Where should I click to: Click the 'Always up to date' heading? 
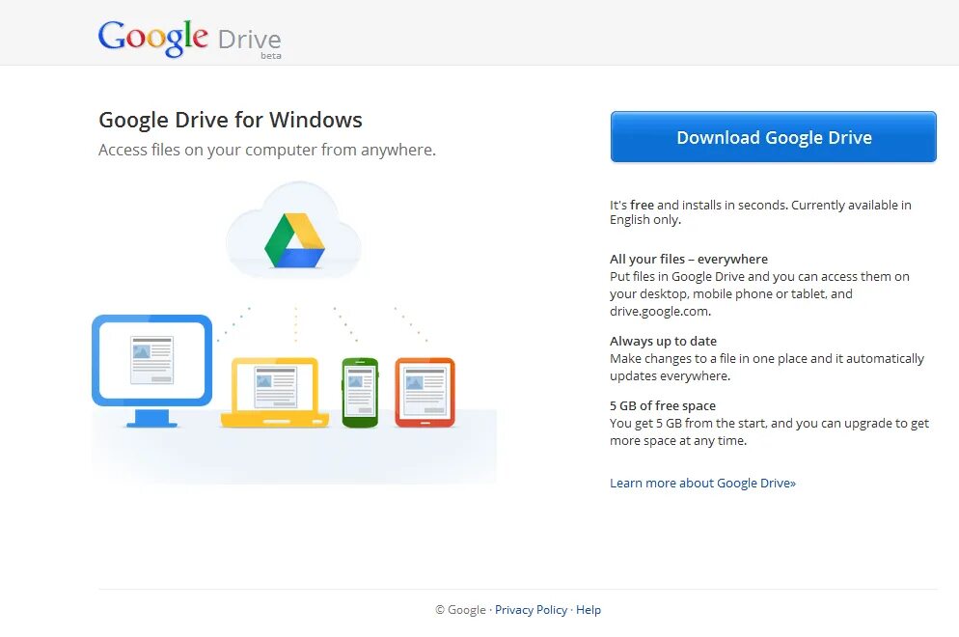pyautogui.click(x=663, y=341)
